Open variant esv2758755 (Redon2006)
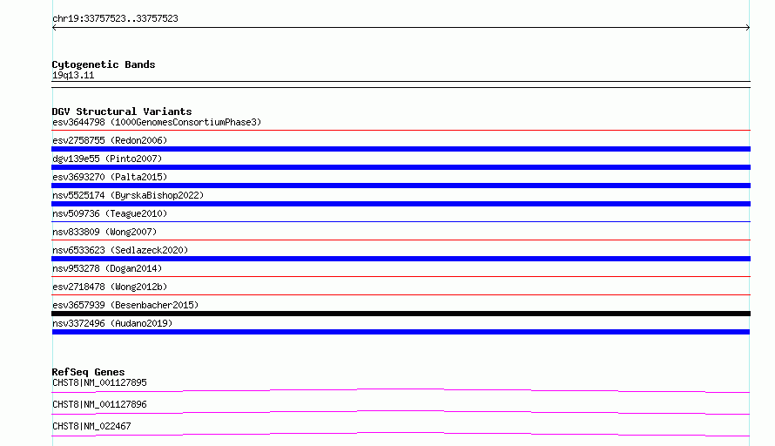The height and width of the screenshot is (446, 775). (x=110, y=140)
